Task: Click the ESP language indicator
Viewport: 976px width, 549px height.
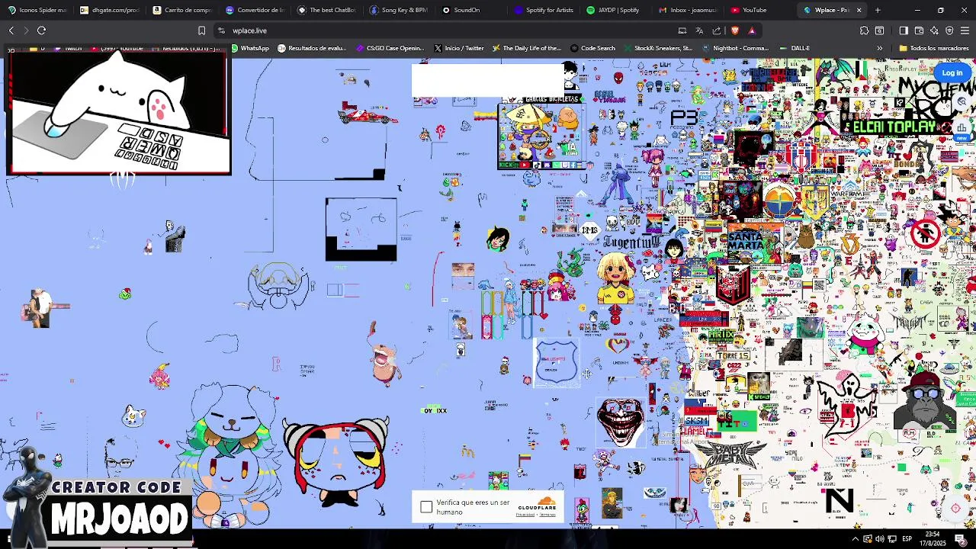Action: tap(907, 539)
